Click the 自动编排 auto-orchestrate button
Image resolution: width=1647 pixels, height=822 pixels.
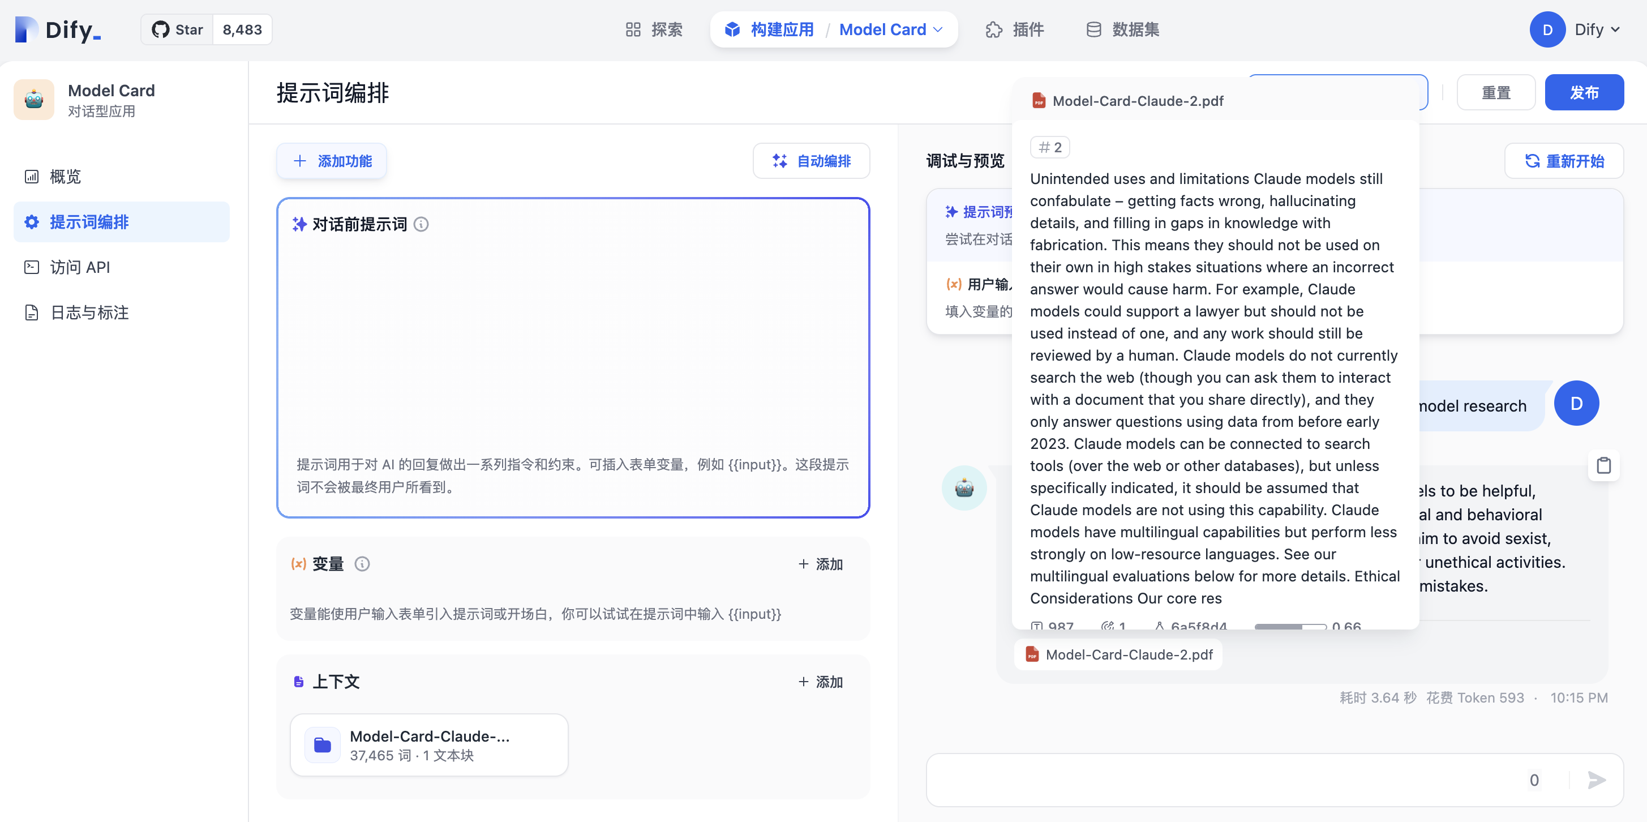pos(810,161)
